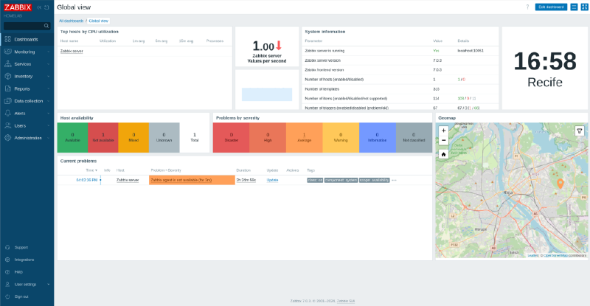Click the orange Average severity tile

(305, 137)
